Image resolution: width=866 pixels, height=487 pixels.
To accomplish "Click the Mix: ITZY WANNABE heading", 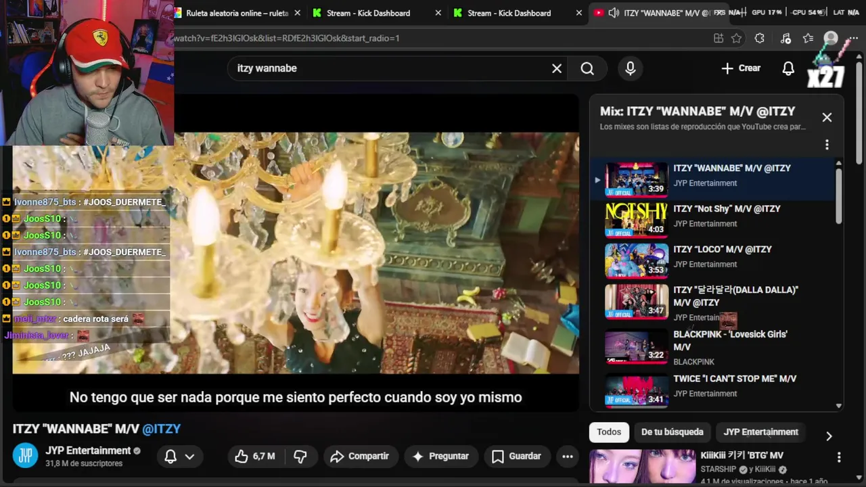I will tap(698, 112).
